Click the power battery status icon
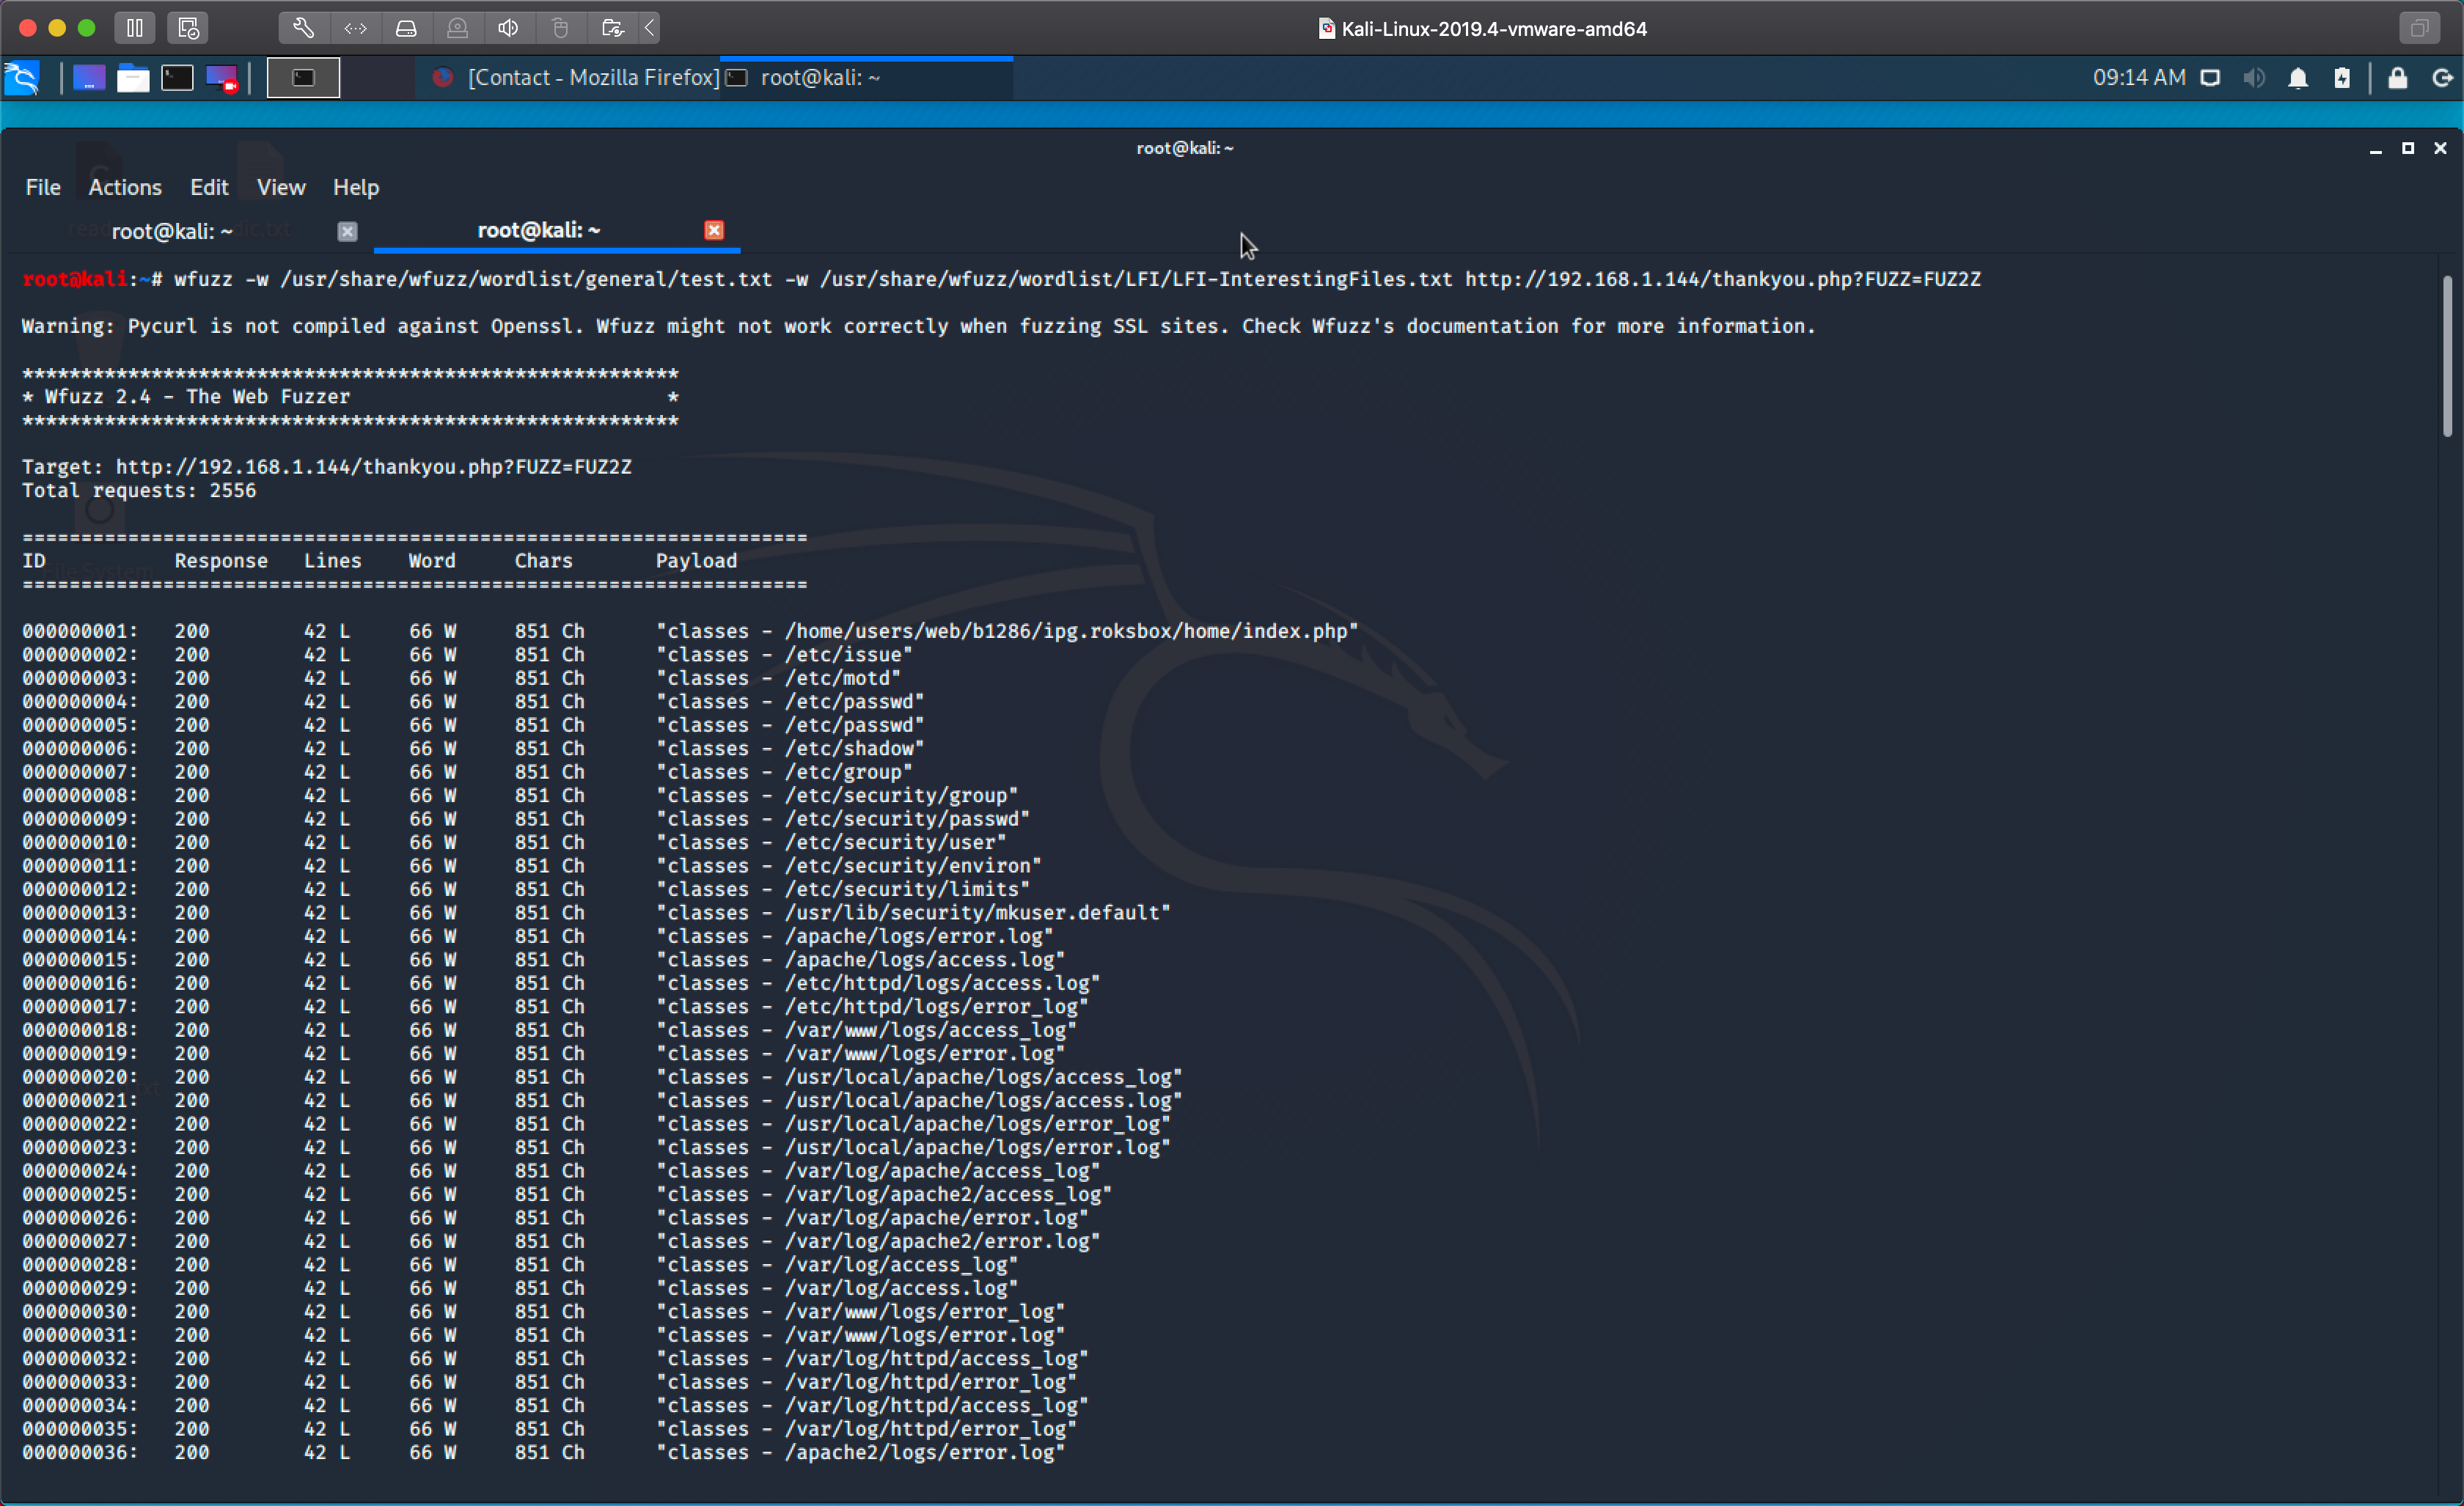 pos(2342,78)
